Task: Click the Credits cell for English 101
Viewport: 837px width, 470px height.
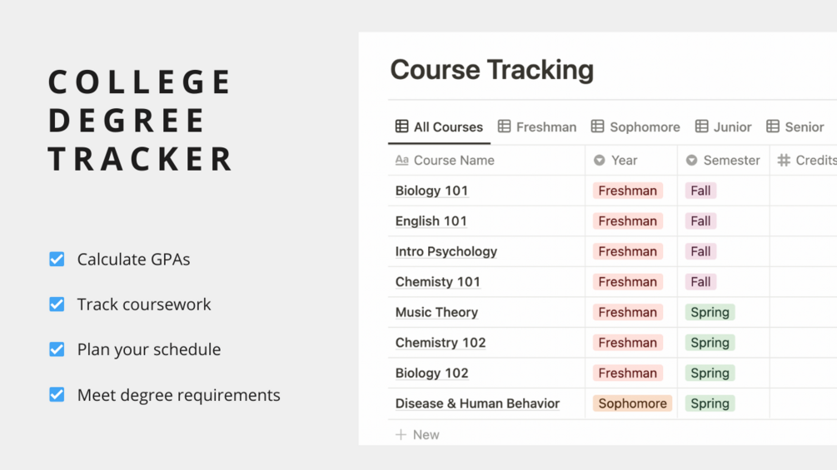Action: coord(803,221)
